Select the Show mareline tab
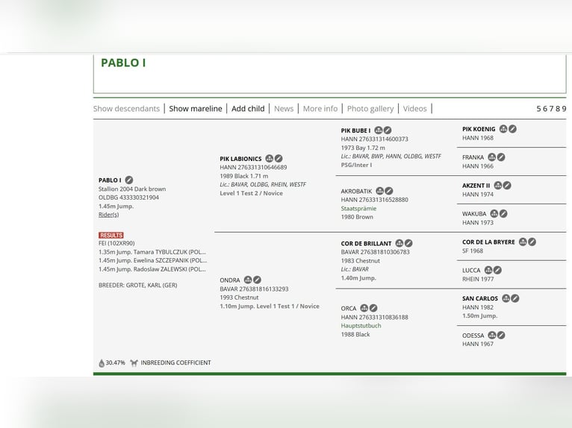This screenshot has height=428, width=572. click(x=195, y=109)
